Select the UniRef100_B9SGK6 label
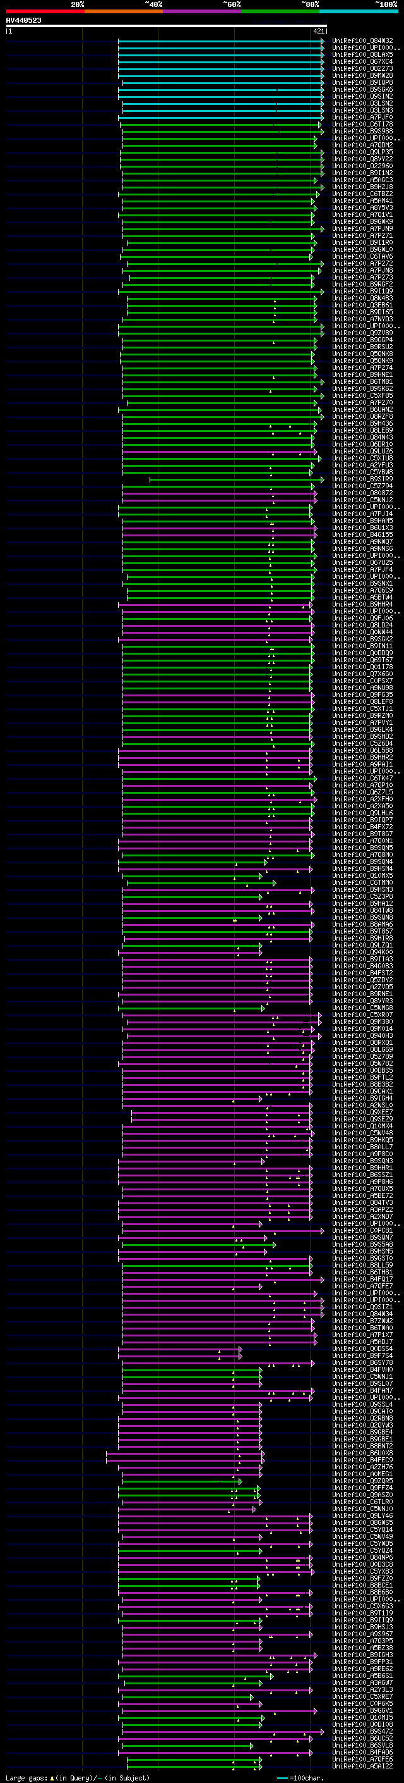This screenshot has width=404, height=1783. (362, 89)
